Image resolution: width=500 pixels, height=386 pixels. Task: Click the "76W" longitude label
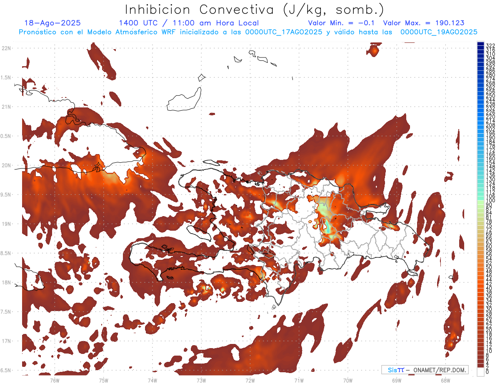(x=55, y=380)
